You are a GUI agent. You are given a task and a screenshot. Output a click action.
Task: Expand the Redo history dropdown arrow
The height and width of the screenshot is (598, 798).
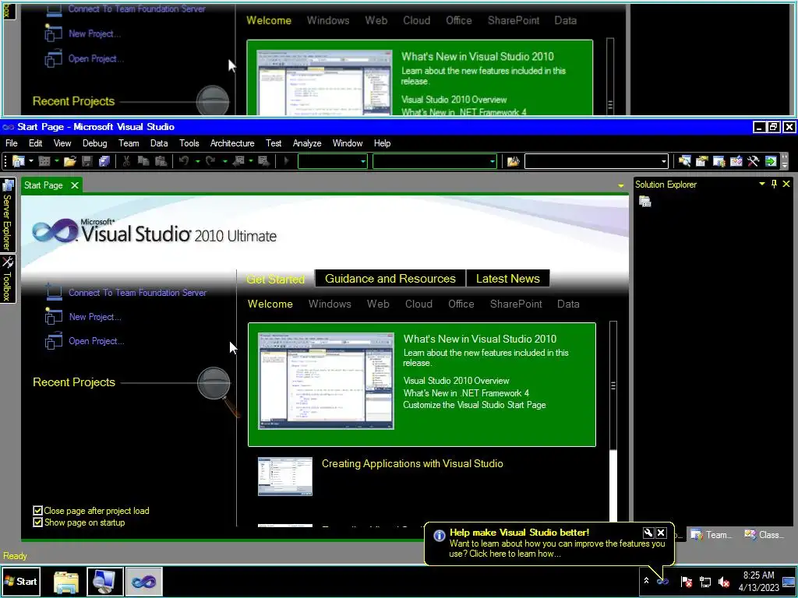coord(224,161)
